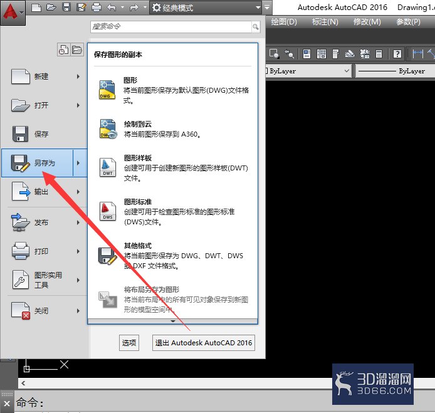Click the New file icon in quick access toolbar
The height and width of the screenshot is (413, 435).
36,8
